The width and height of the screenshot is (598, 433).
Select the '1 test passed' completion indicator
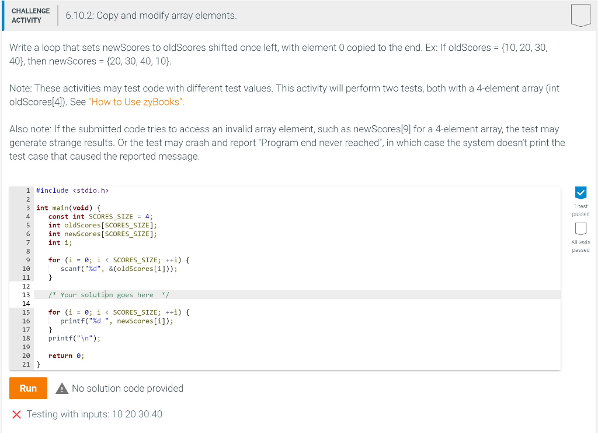coord(581,210)
